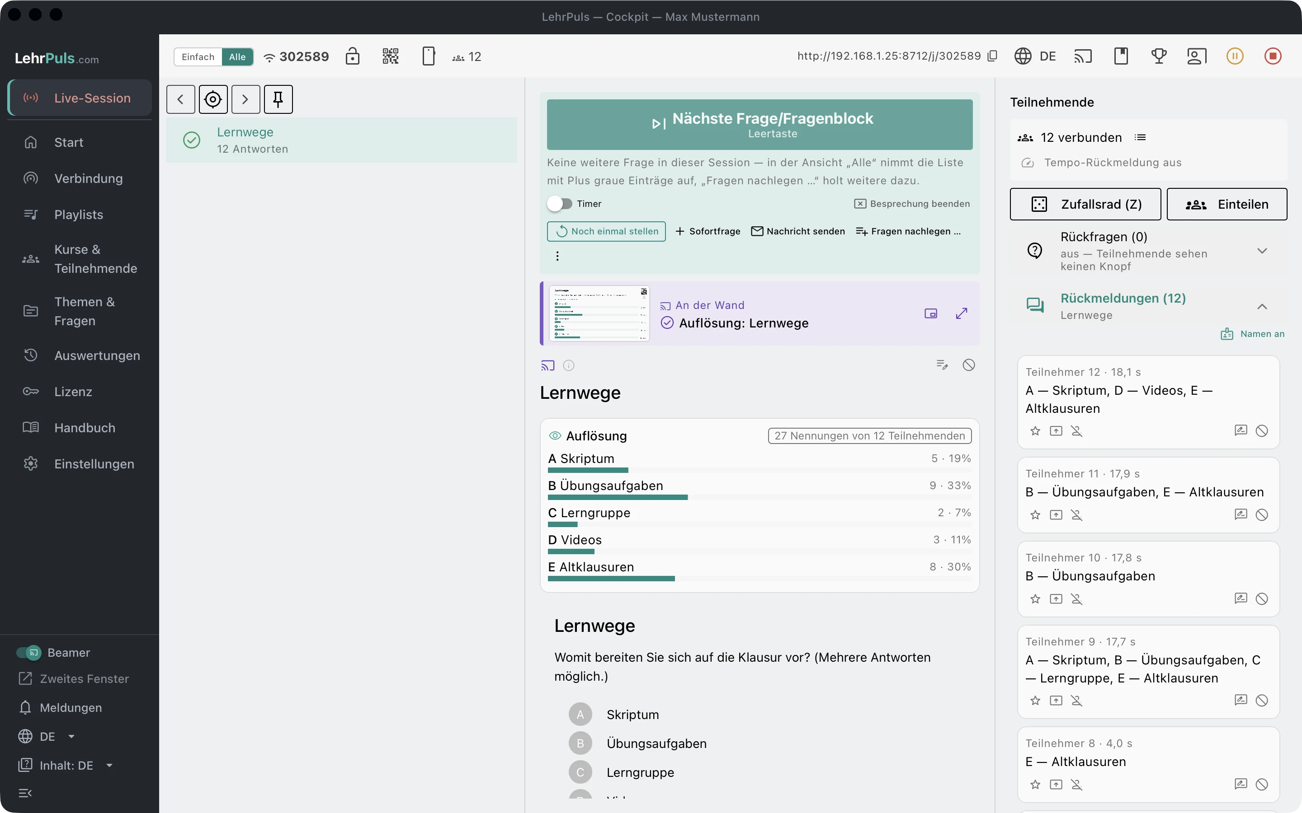
Task: Open the DE language dropdown in sidebar
Action: pyautogui.click(x=47, y=737)
